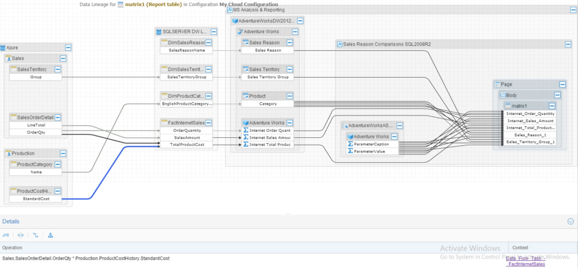Screen dimensions: 578x268
Task: Collapse the Details panel with chevron
Action: (x=571, y=221)
